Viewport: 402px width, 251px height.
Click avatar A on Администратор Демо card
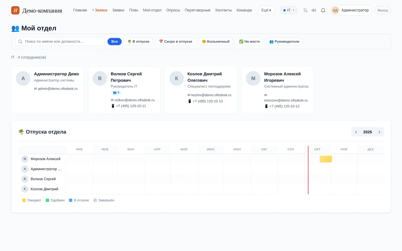point(23,78)
